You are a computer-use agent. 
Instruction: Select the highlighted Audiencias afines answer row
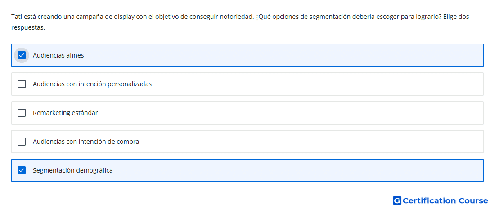[247, 55]
